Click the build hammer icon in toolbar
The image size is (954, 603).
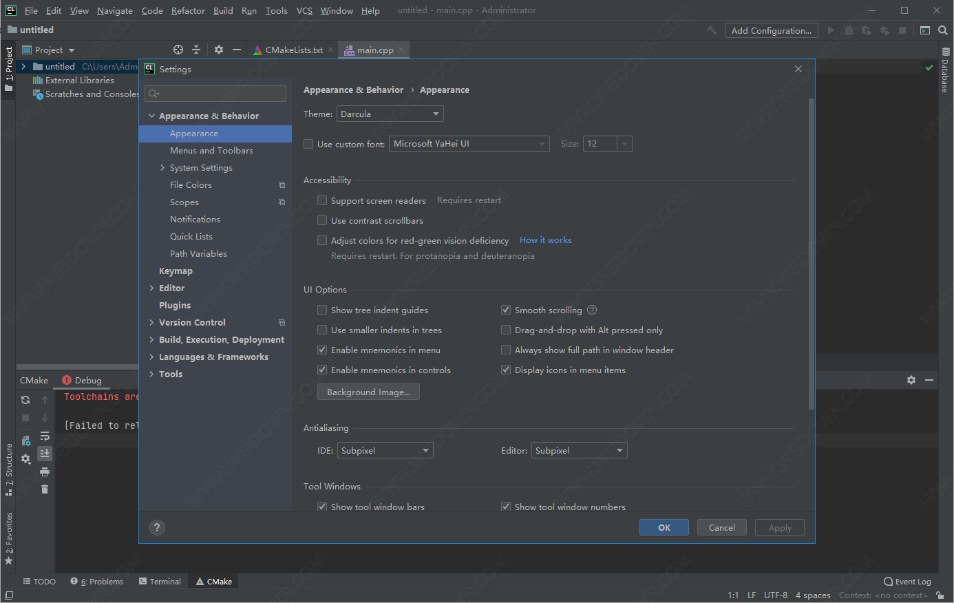coord(712,30)
